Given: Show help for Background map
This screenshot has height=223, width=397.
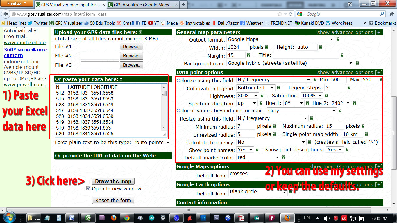Looking at the screenshot, I should coord(357,63).
